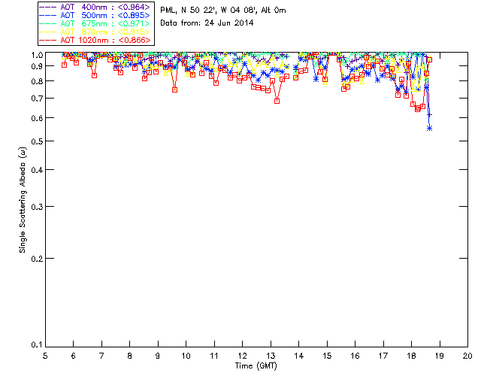
Task: Select the AOT 500nm legend entry
Action: pyautogui.click(x=95, y=15)
